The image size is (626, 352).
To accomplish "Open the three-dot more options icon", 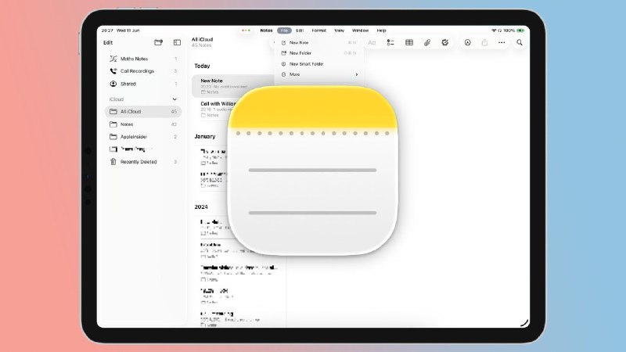I will point(502,42).
